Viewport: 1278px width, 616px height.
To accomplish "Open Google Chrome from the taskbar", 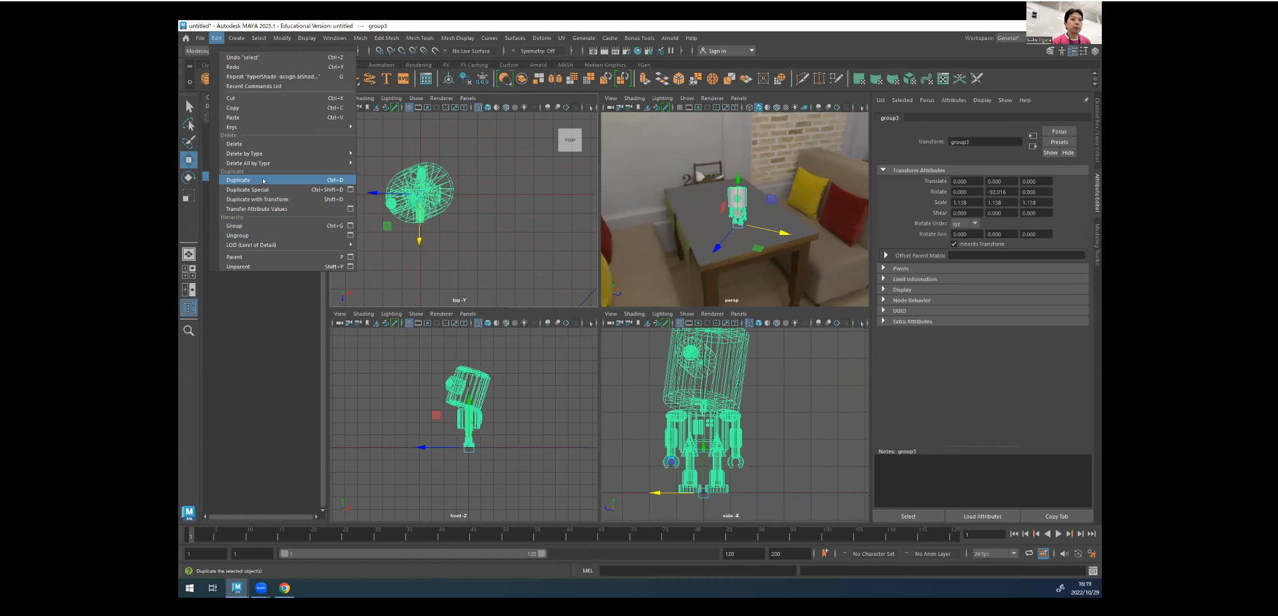I will point(285,588).
